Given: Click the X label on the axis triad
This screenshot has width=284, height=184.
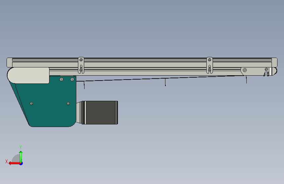Looking at the screenshot, I should click(7, 161).
